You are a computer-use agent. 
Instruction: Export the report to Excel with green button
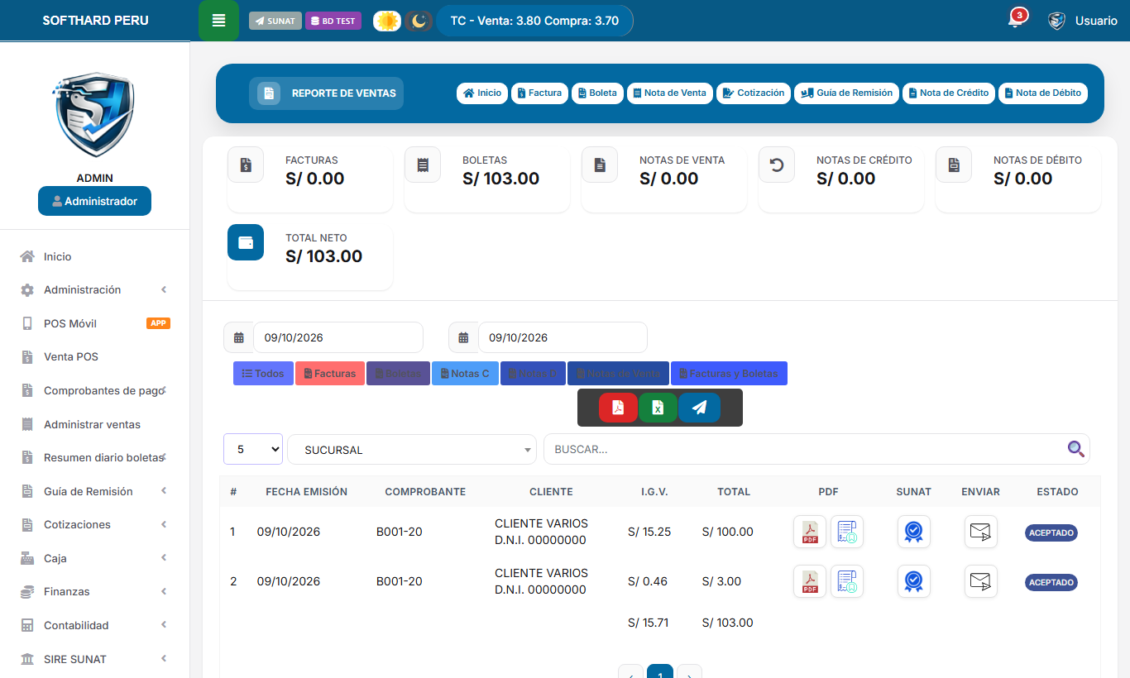coord(658,408)
